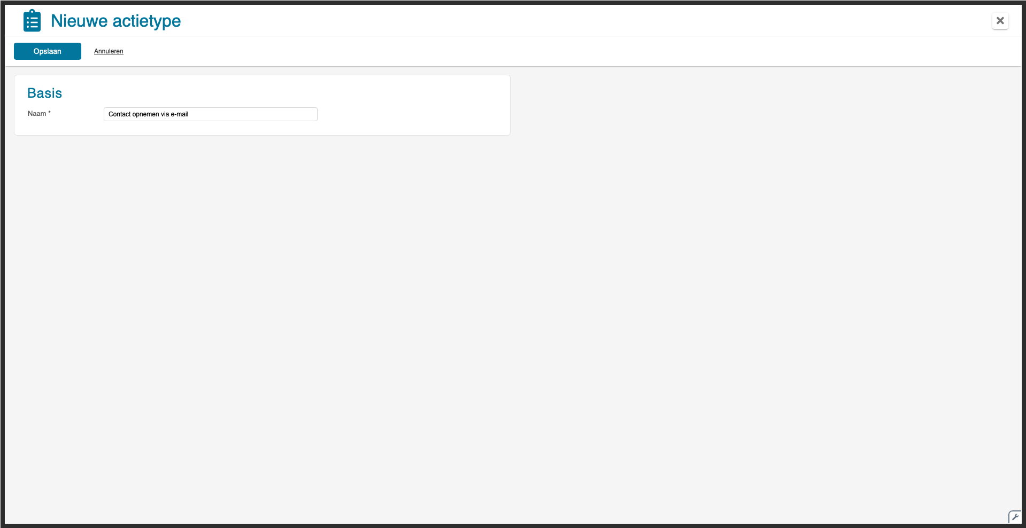Image resolution: width=1026 pixels, height=528 pixels.
Task: Cancel via the Annuleren link
Action: click(109, 51)
